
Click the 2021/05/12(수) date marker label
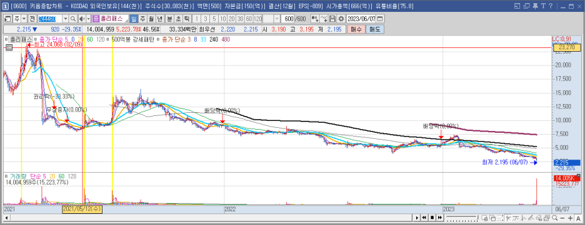point(82,209)
